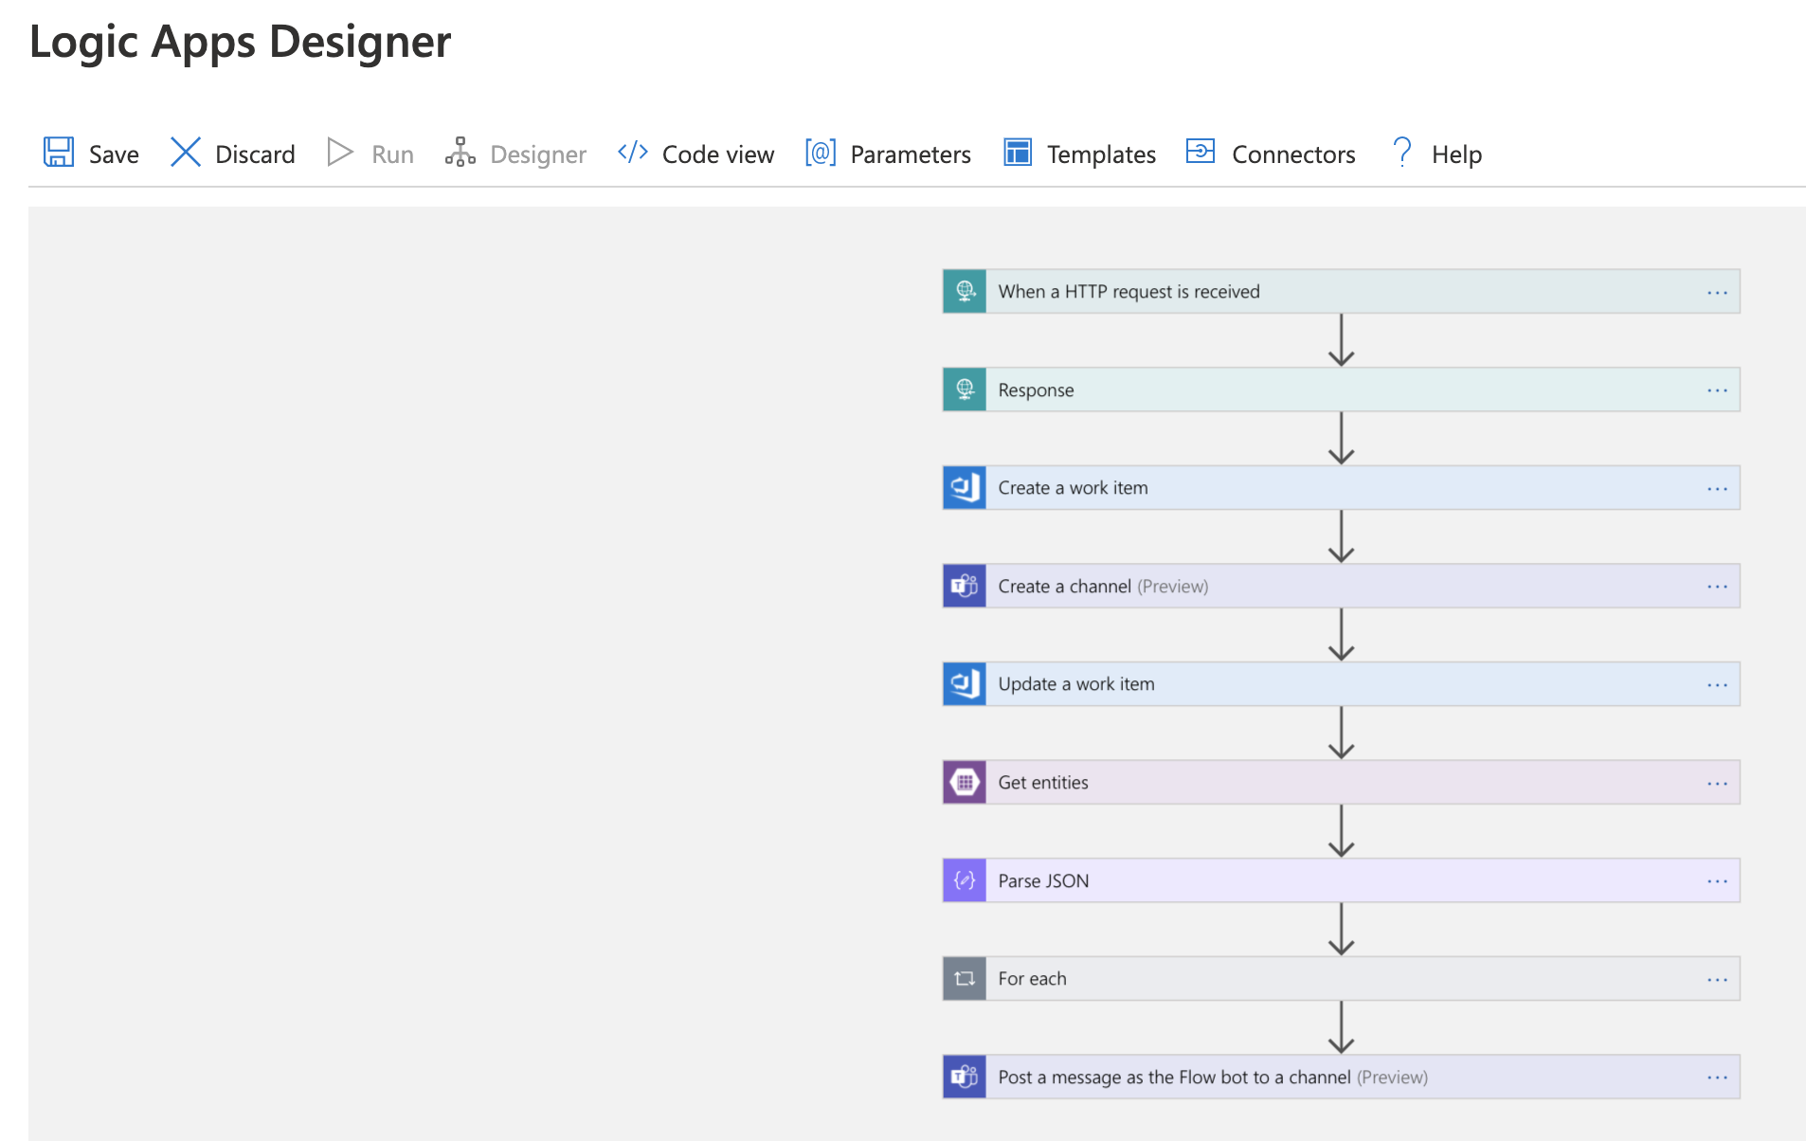Open ellipsis menu for Create a channel
The width and height of the screenshot is (1806, 1141).
(1717, 587)
